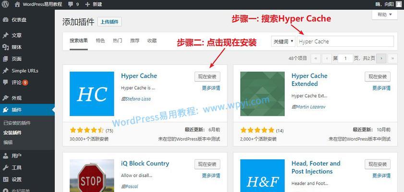The image size is (404, 192).
Task: Click the Simple URLs pin icon
Action: point(5,71)
